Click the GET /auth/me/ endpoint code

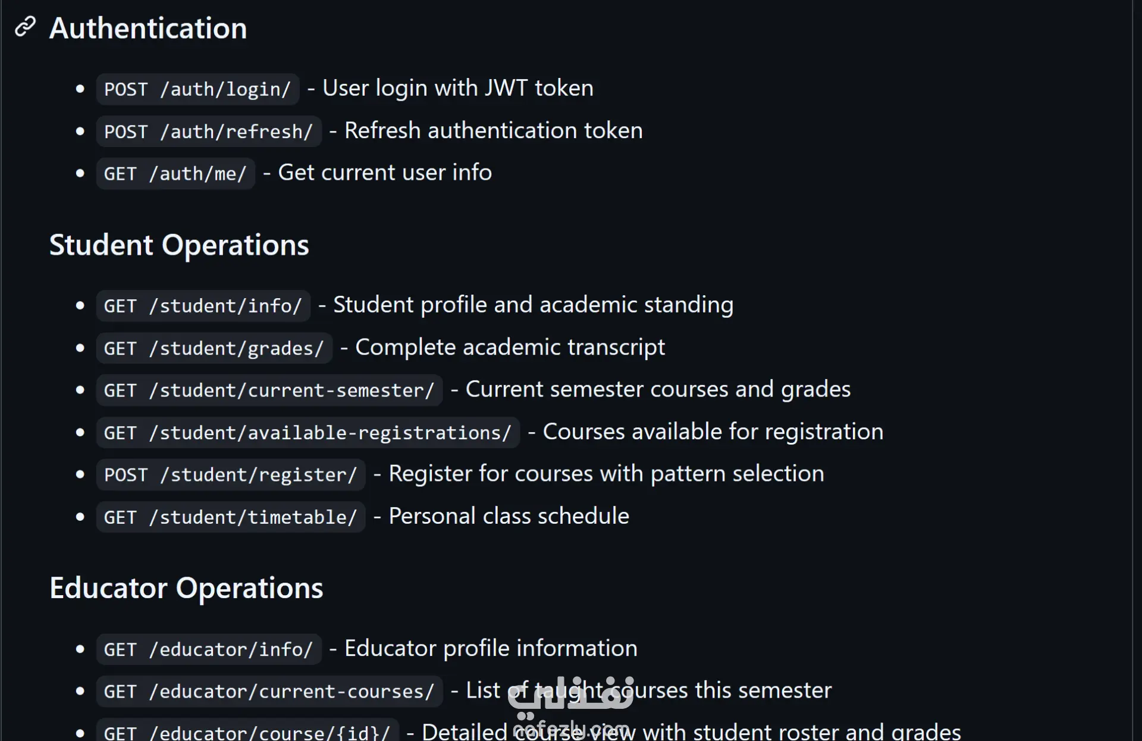(x=175, y=174)
